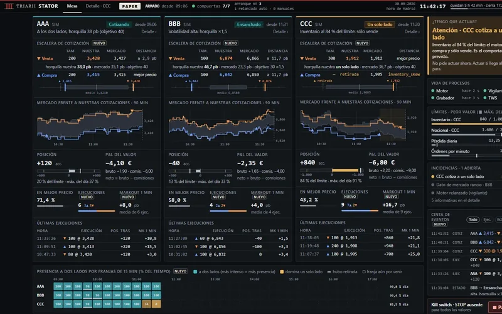
Task: Click the buy arrow in CCC 11:19:48 execution
Action: (328, 246)
